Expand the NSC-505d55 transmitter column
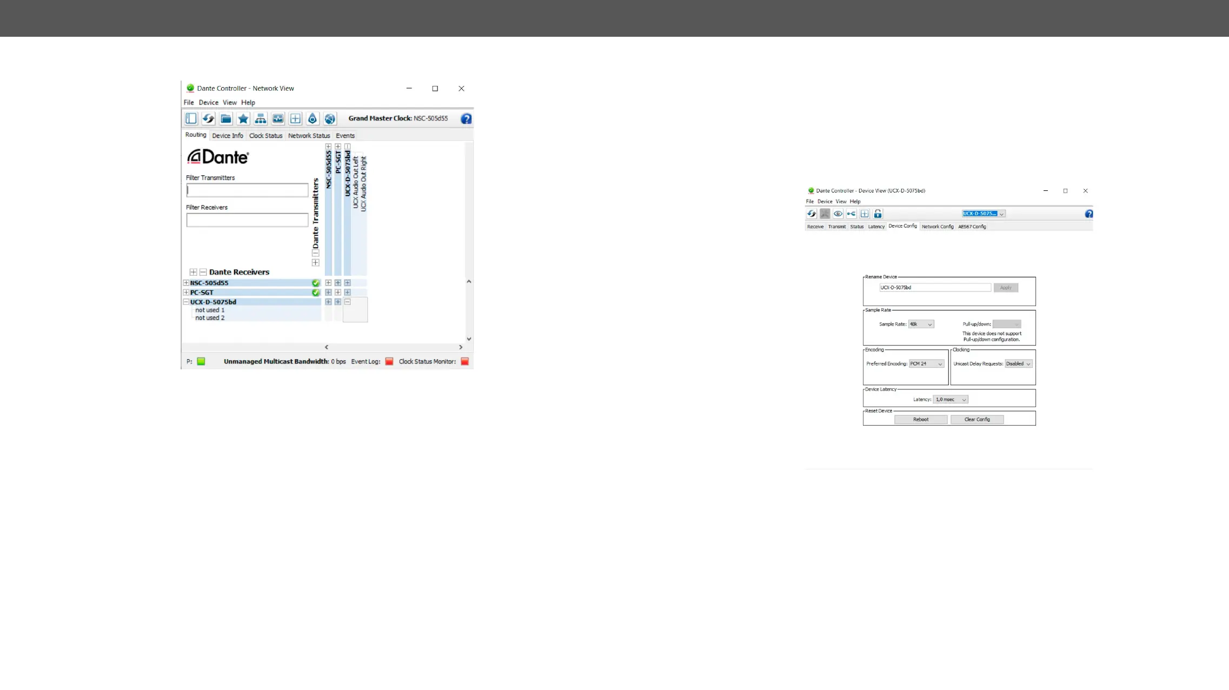This screenshot has height=690, width=1229. (328, 147)
